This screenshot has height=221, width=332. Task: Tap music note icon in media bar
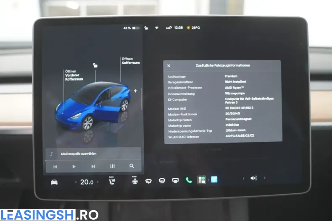coord(52,154)
